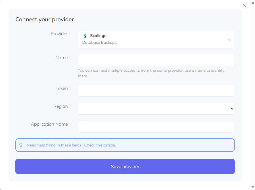Screen dimensions: 255x190
Task: Click the blue help banner about filling fields
Action: coord(125,145)
